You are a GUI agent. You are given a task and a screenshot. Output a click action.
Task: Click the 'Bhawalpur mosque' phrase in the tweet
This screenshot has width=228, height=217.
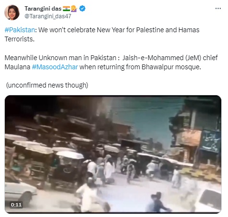171,67
